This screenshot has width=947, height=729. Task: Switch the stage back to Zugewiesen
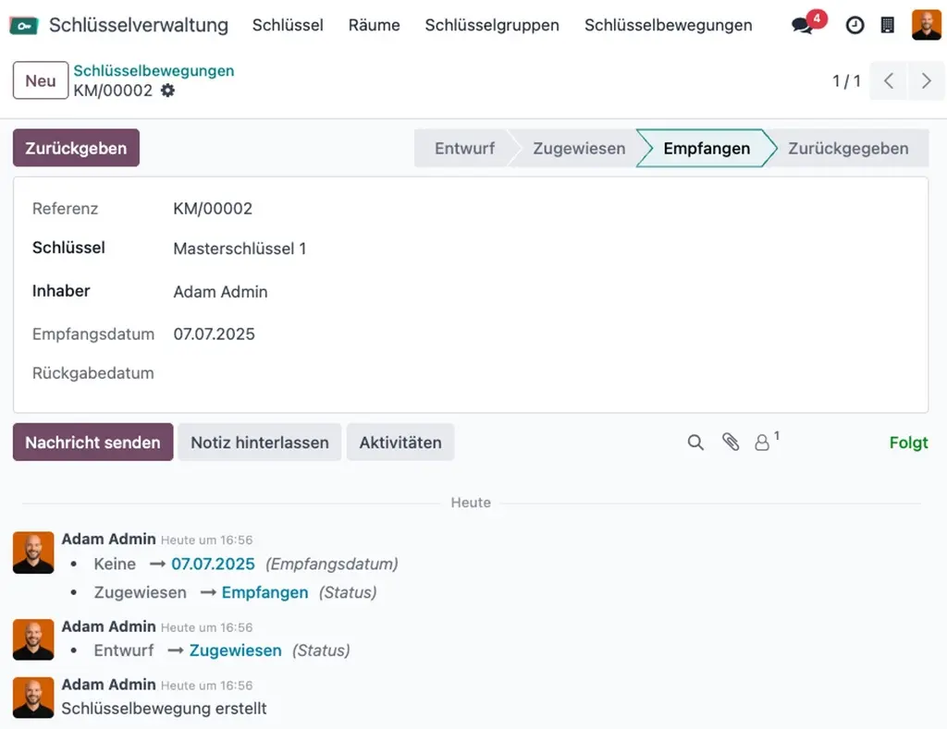point(578,148)
